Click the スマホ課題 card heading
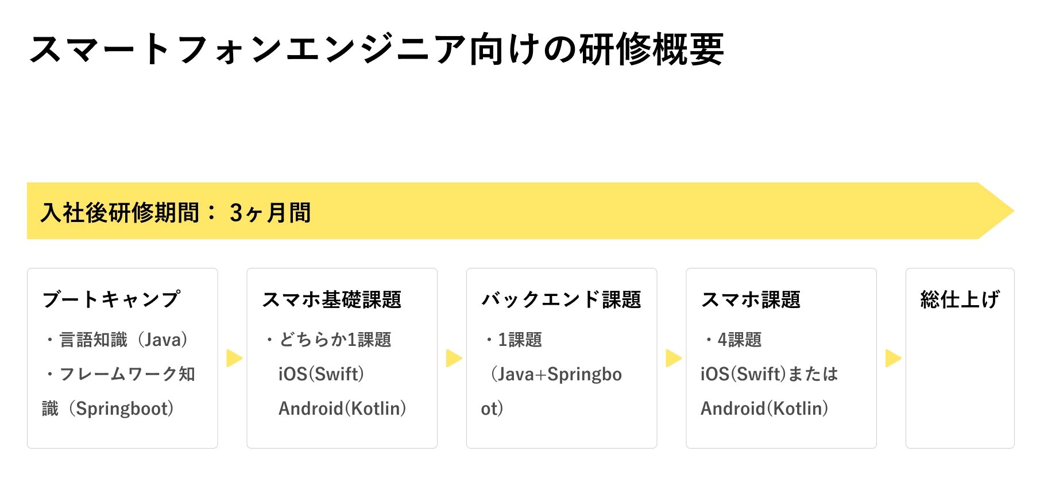 (751, 299)
